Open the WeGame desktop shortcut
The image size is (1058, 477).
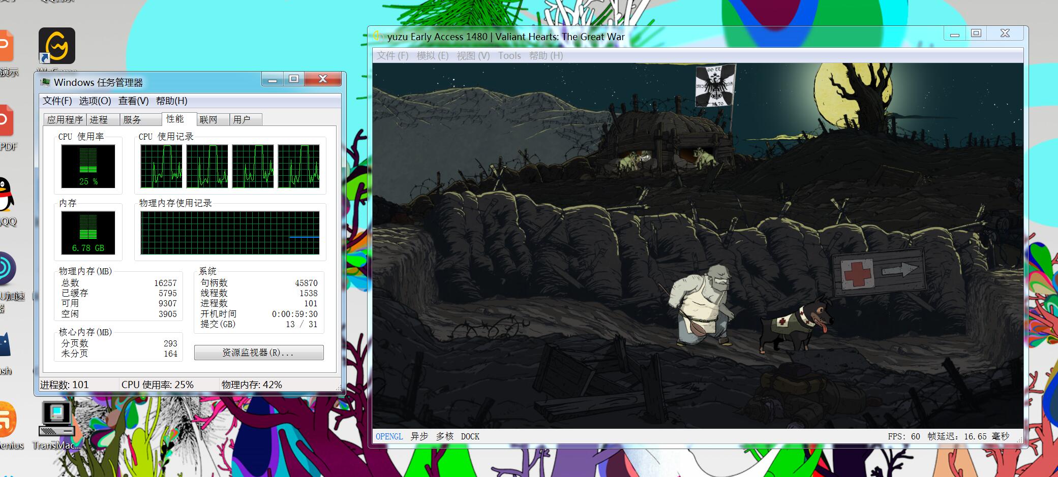57,46
